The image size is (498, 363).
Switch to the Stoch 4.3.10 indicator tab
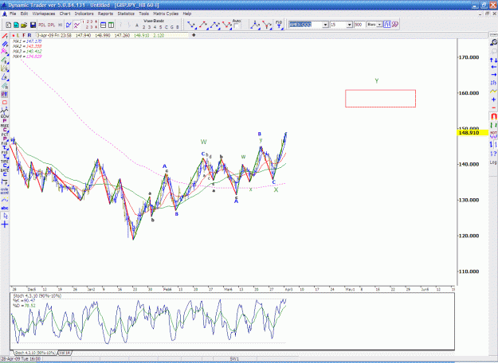34,353
